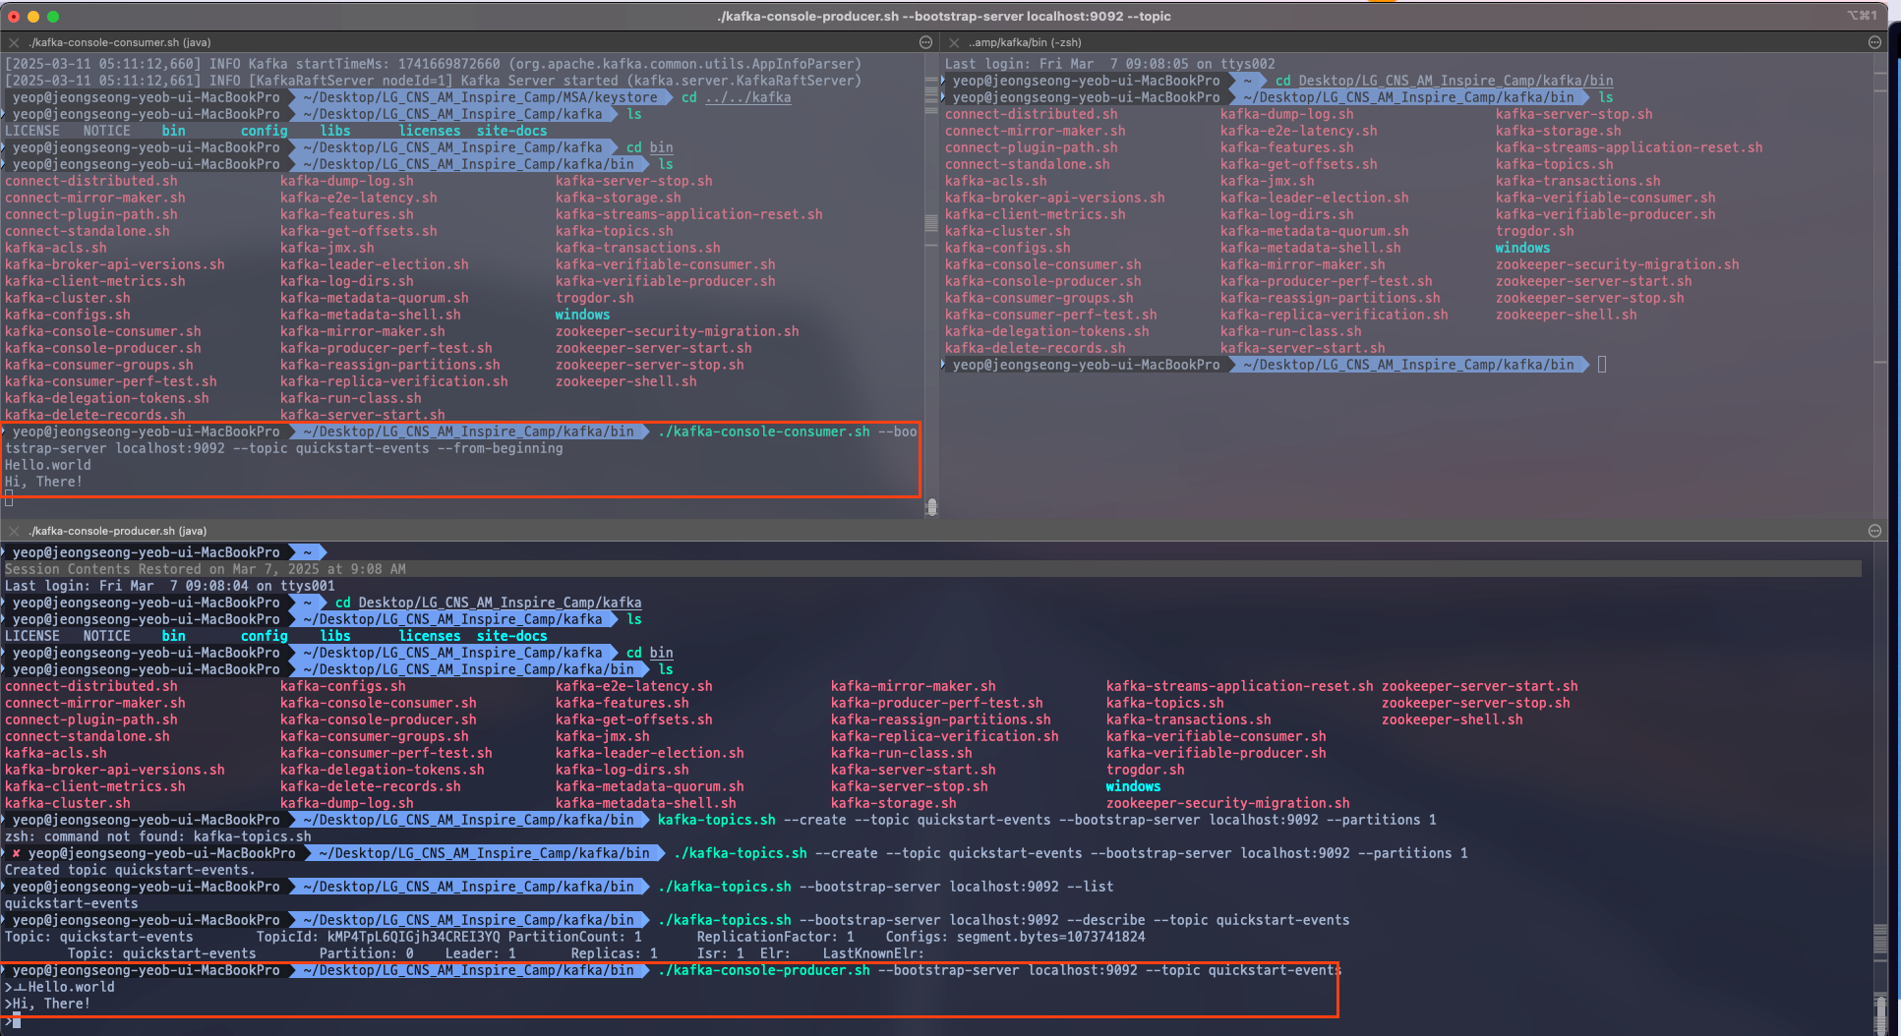The width and height of the screenshot is (1901, 1036).
Task: Click 'Hello.world' in the consumer pane output
Action: (48, 465)
